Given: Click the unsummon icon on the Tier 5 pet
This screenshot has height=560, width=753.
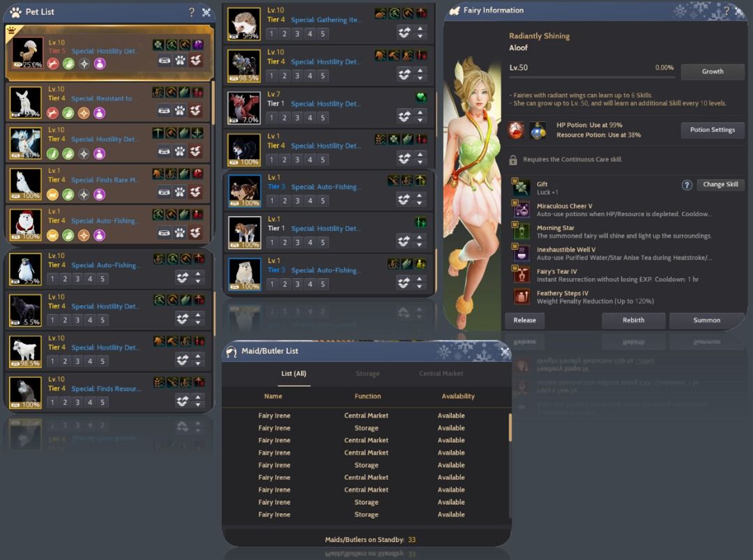Looking at the screenshot, I should point(195,61).
